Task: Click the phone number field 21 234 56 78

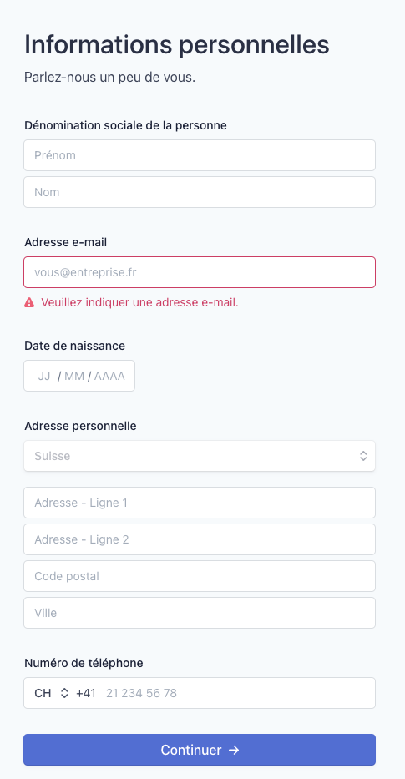Action: pyautogui.click(x=237, y=693)
